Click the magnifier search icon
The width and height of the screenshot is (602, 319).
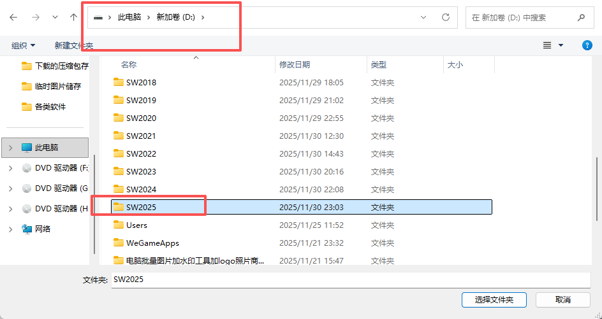tap(581, 17)
